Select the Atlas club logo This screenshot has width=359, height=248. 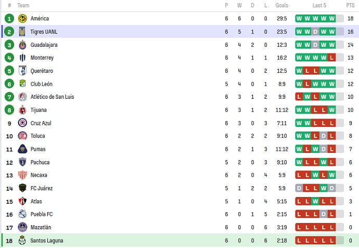[x=22, y=201]
